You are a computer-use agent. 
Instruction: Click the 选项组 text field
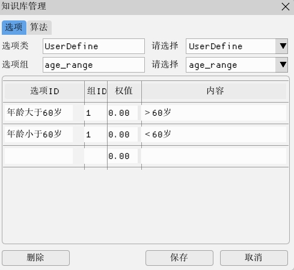click(x=94, y=65)
